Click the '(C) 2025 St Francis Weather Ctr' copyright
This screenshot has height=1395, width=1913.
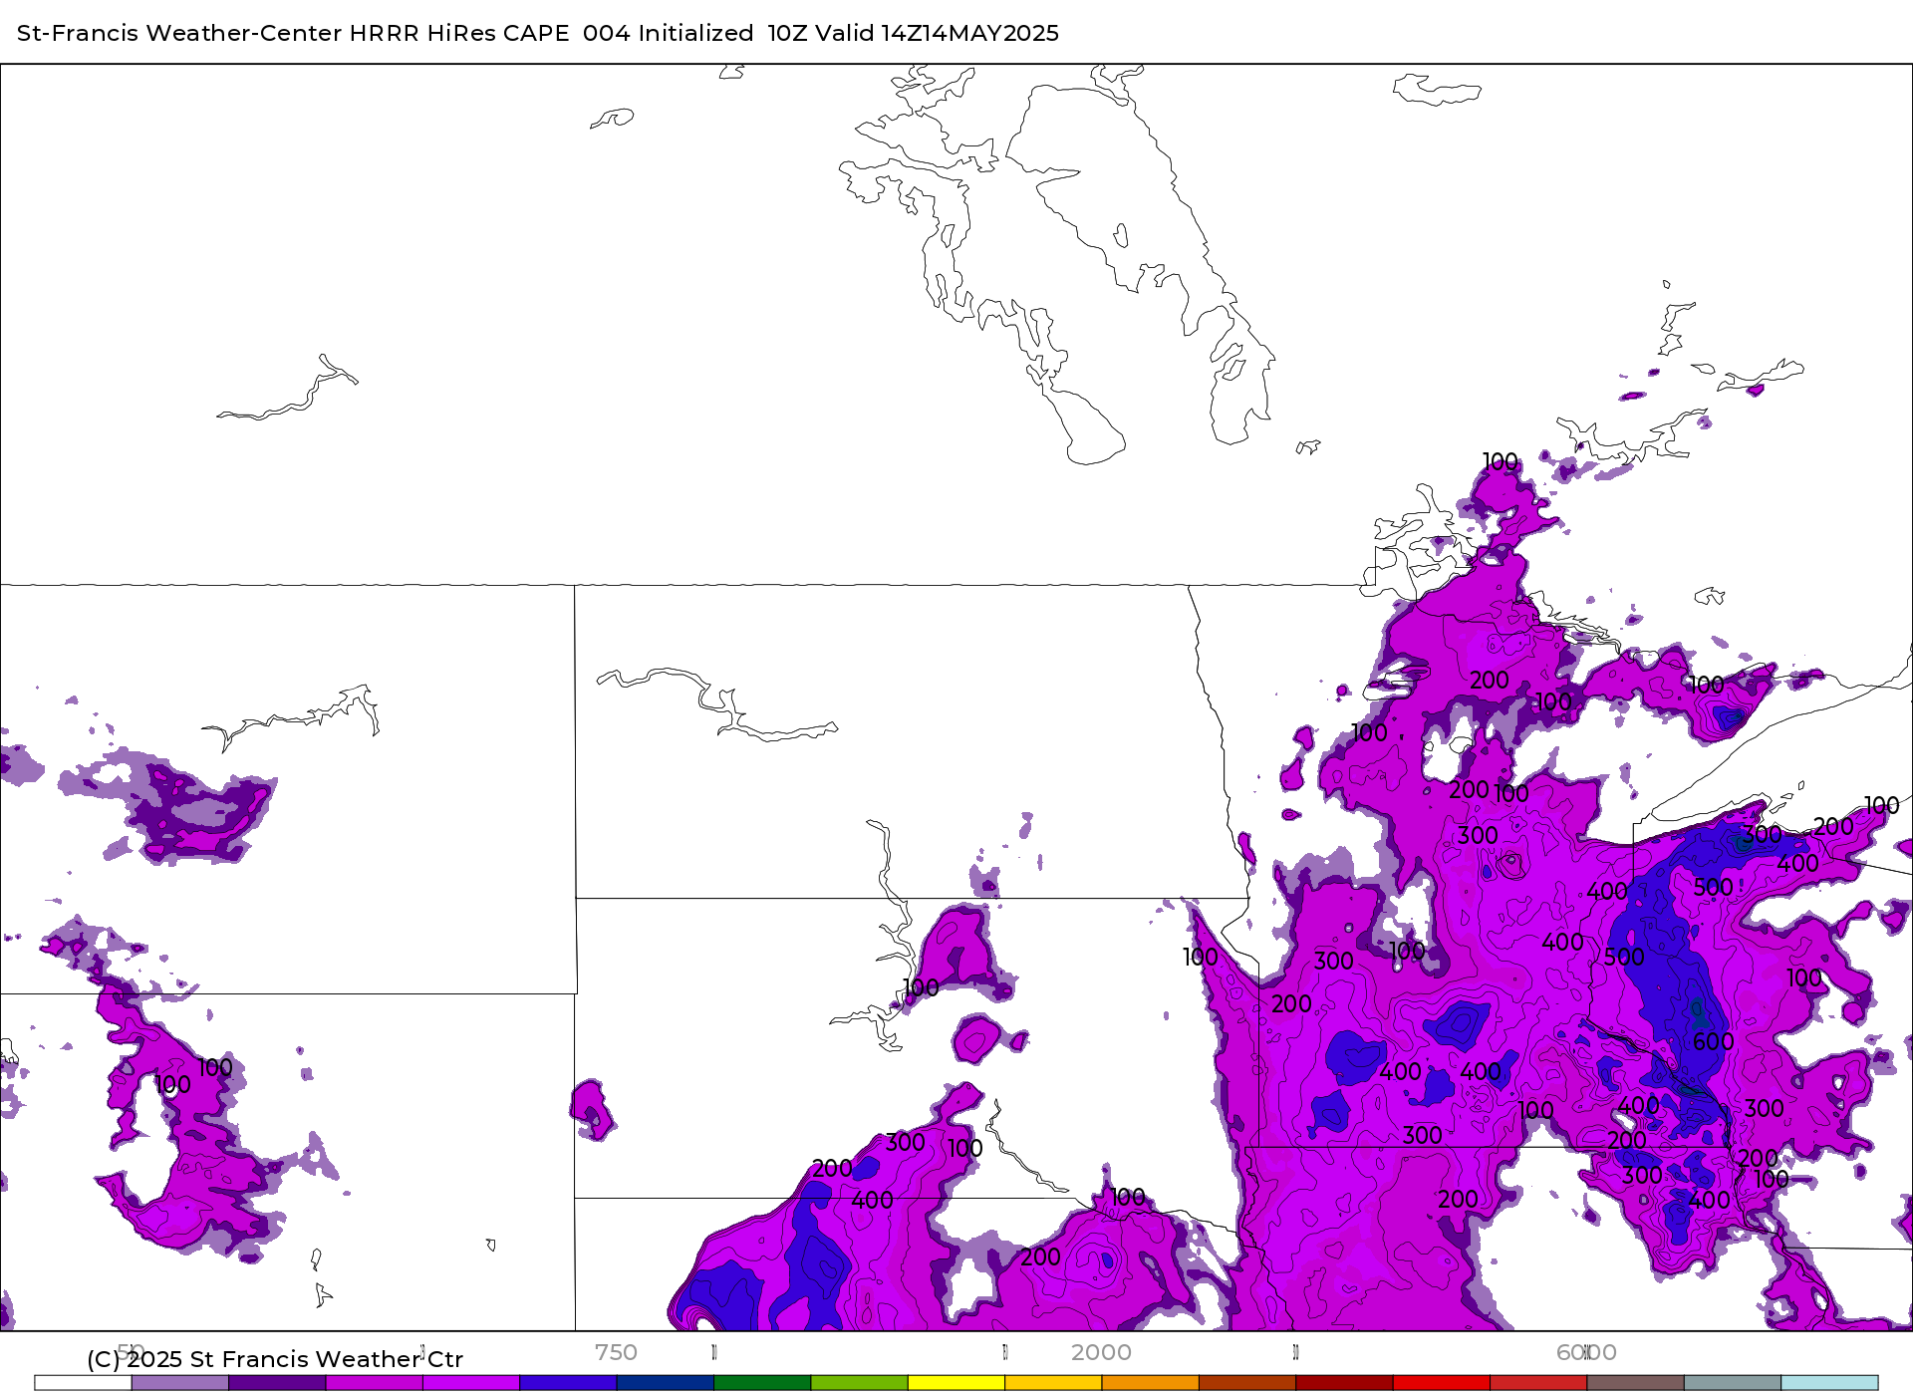(x=275, y=1359)
